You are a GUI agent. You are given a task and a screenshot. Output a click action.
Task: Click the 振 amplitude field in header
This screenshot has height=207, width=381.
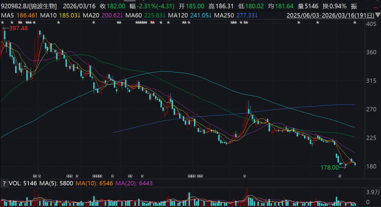click(354, 6)
